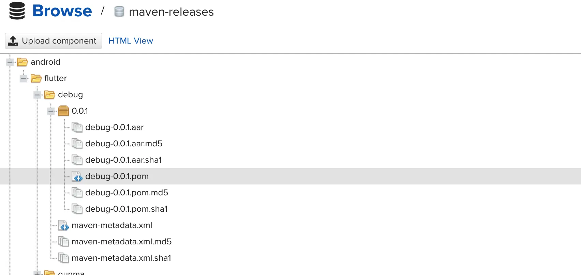This screenshot has width=581, height=275.
Task: Open the HTML View link
Action: pyautogui.click(x=131, y=41)
